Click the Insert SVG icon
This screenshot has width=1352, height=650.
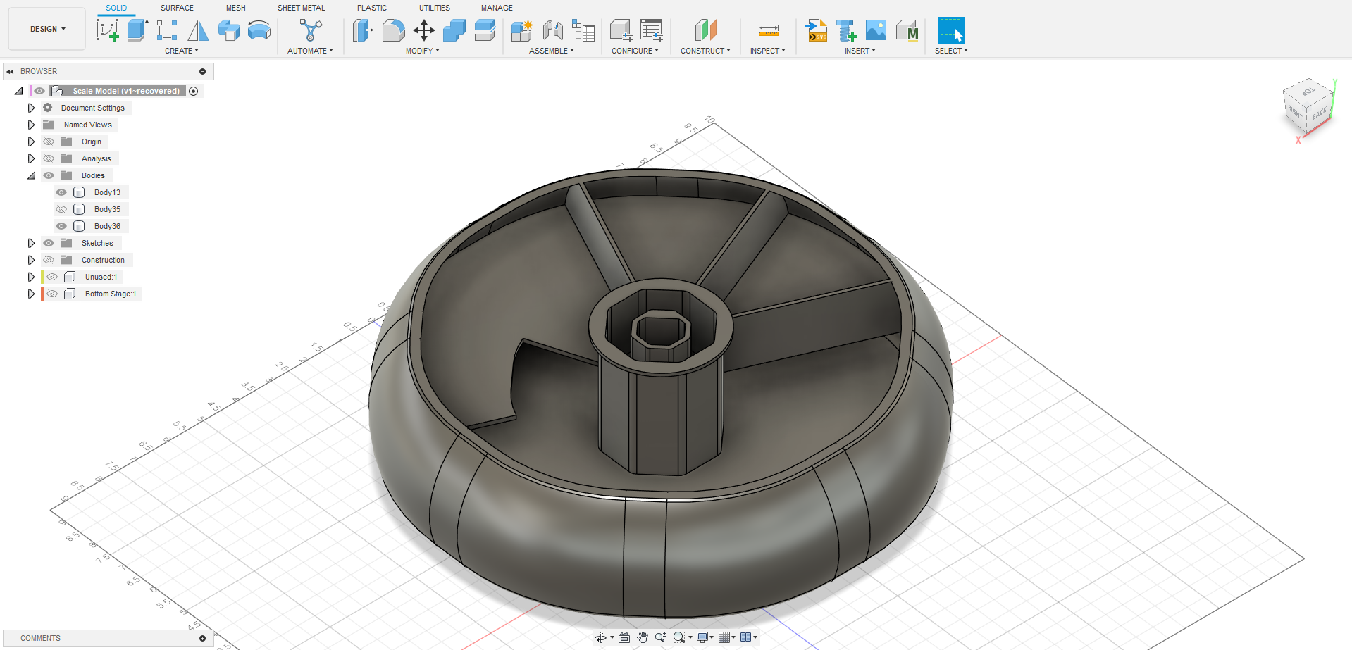(x=816, y=30)
